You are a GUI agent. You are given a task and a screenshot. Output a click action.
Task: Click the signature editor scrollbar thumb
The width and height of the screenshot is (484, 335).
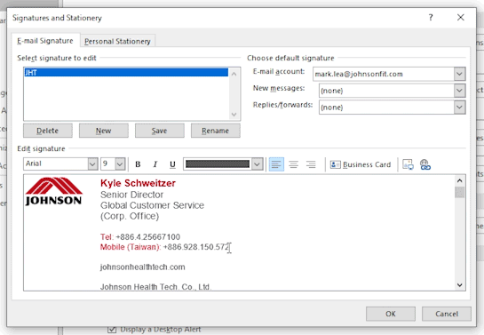click(460, 192)
